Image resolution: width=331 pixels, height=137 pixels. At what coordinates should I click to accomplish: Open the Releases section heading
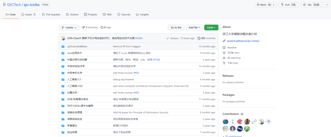(228, 76)
